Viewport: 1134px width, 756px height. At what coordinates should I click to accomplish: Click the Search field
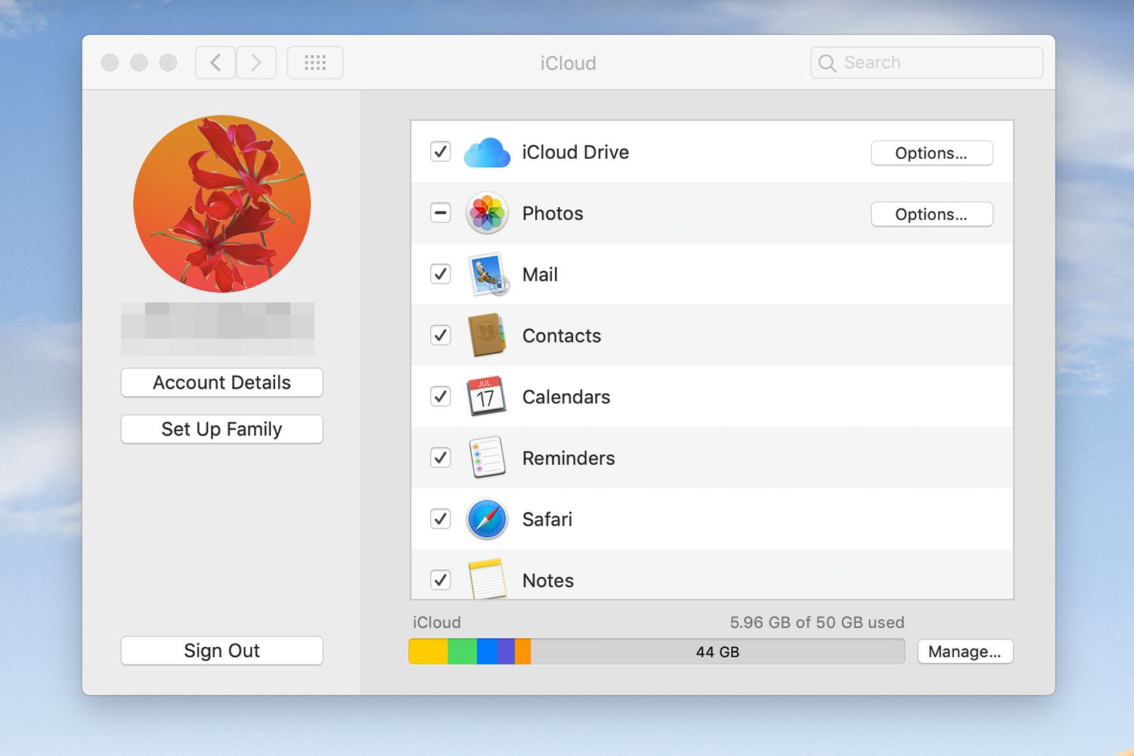pyautogui.click(x=925, y=62)
